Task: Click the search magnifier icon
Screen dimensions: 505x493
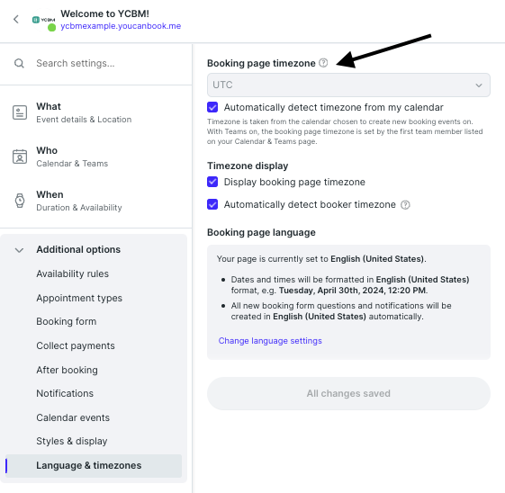Action: coord(19,63)
